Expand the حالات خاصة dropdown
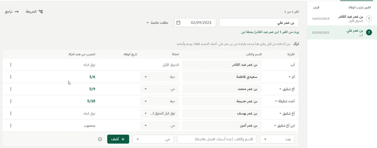The height and width of the screenshot is (148, 377). pyautogui.click(x=157, y=23)
